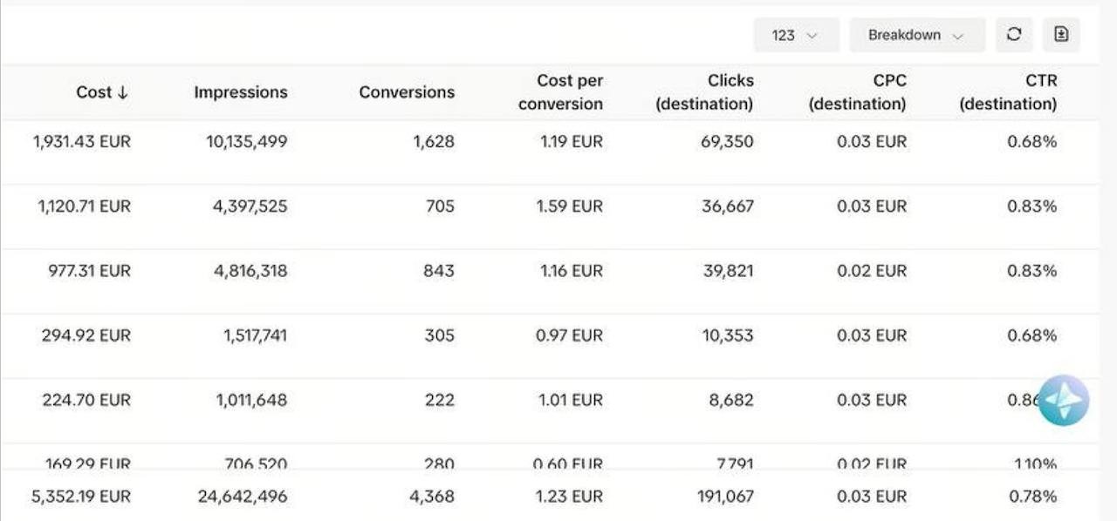Click the Cost descending sort arrow
The image size is (1117, 521).
122,92
